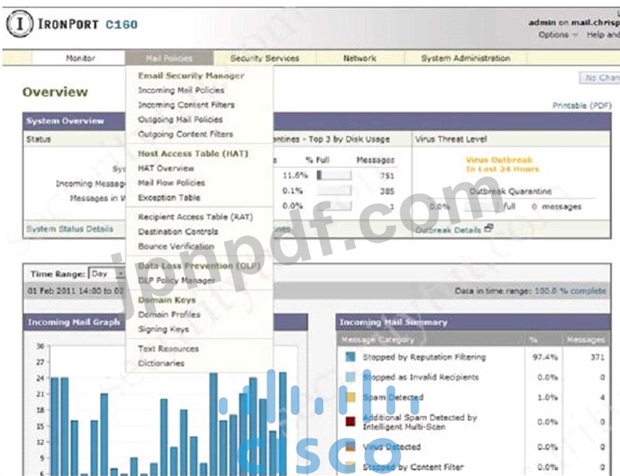This screenshot has width=620, height=476.
Task: Click the Email Security Manager heading
Action: click(x=191, y=76)
